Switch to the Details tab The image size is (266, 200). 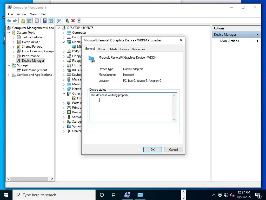113,49
